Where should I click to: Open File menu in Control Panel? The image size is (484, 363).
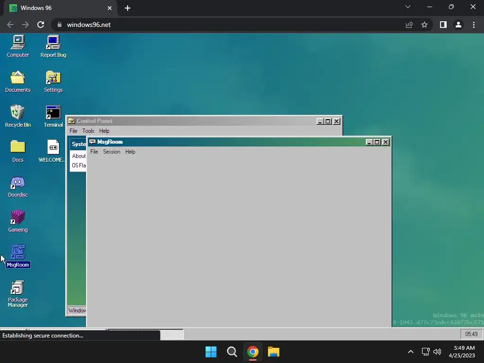[x=73, y=131]
